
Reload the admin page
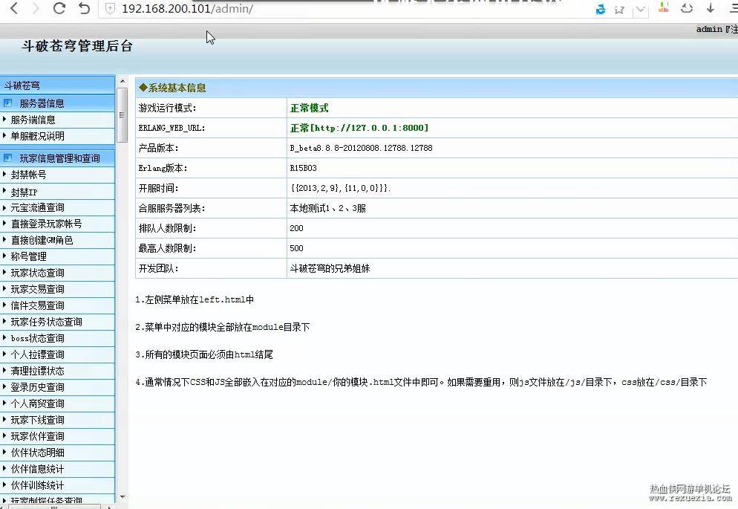pyautogui.click(x=59, y=8)
